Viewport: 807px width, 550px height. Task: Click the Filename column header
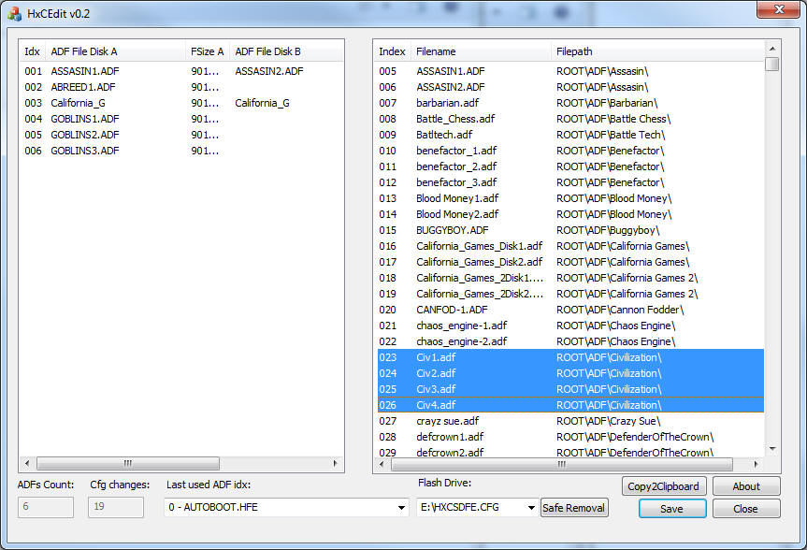(x=481, y=51)
